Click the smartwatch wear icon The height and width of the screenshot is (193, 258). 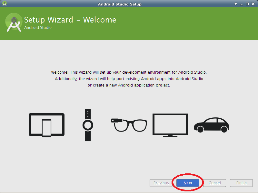coord(88,125)
